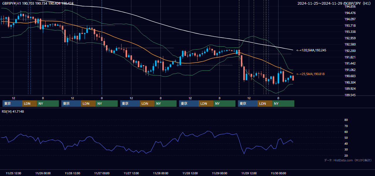This screenshot has width=375, height=176.
Task: Click the price axis value 191.821
Action: pos(350,57)
